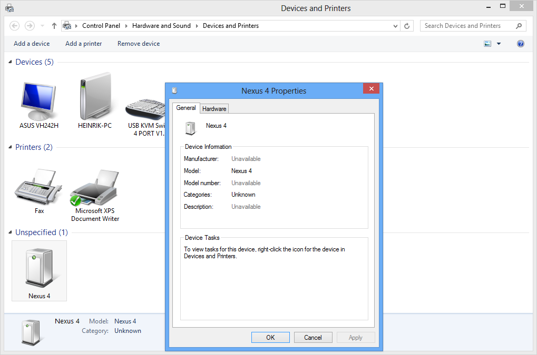Viewport: 537px width, 355px height.
Task: Click Control Panel in the breadcrumb
Action: coord(101,26)
